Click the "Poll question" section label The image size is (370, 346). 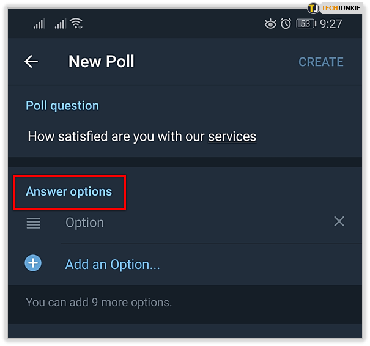coord(62,106)
